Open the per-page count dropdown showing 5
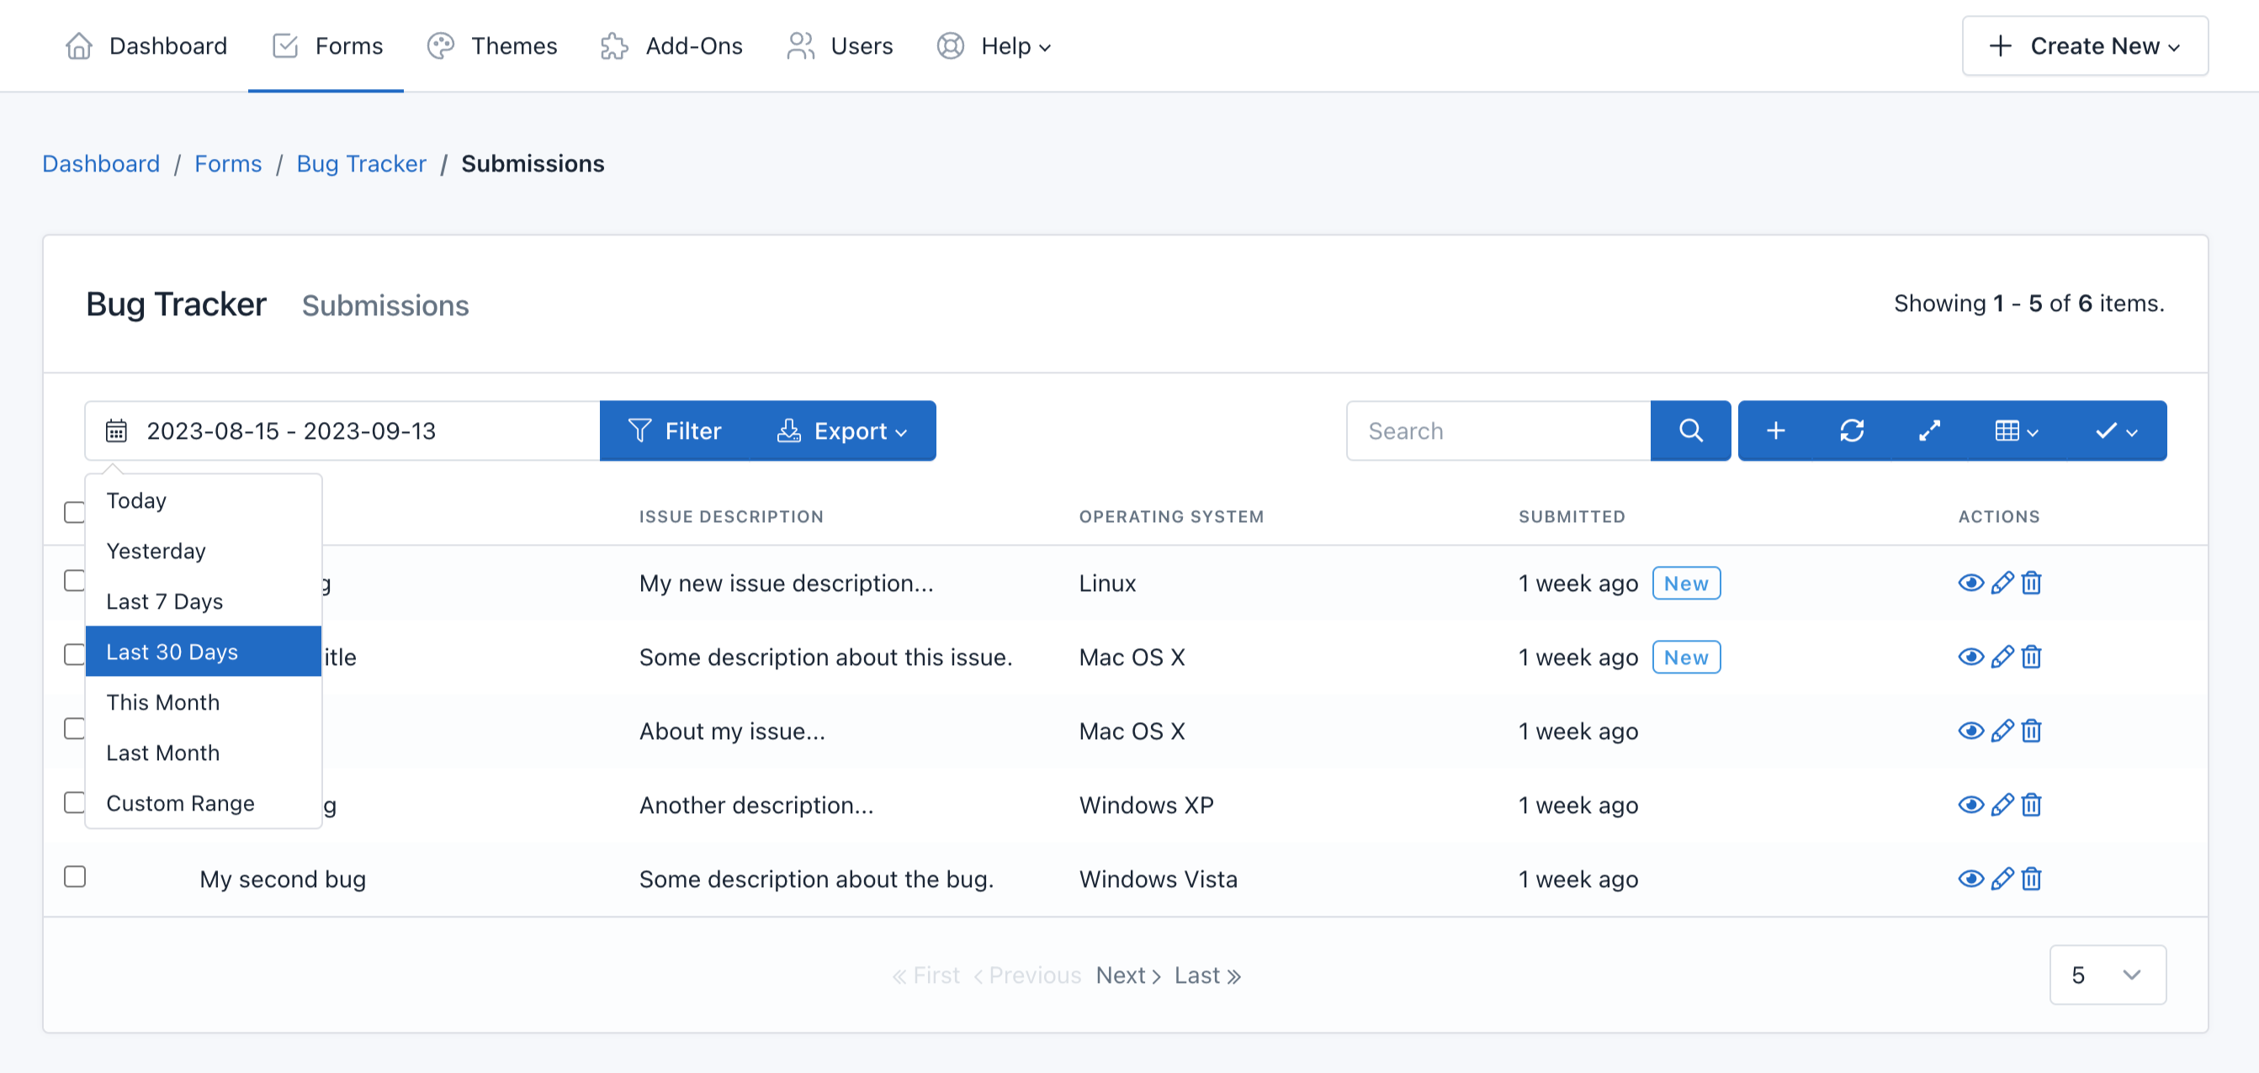2259x1073 pixels. [2108, 974]
